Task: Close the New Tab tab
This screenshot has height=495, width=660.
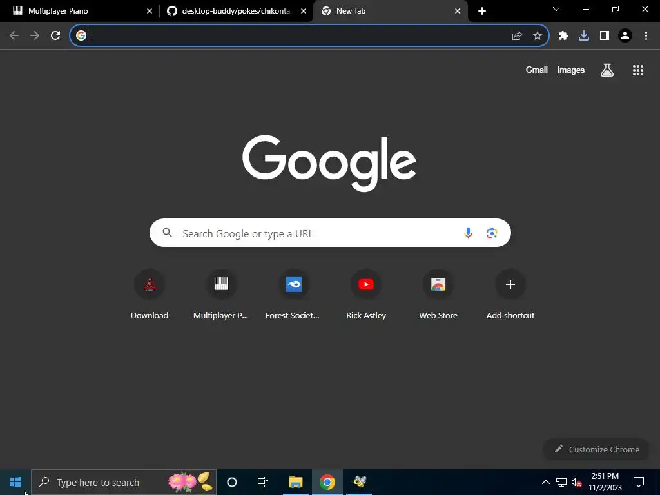Action: coord(458,11)
